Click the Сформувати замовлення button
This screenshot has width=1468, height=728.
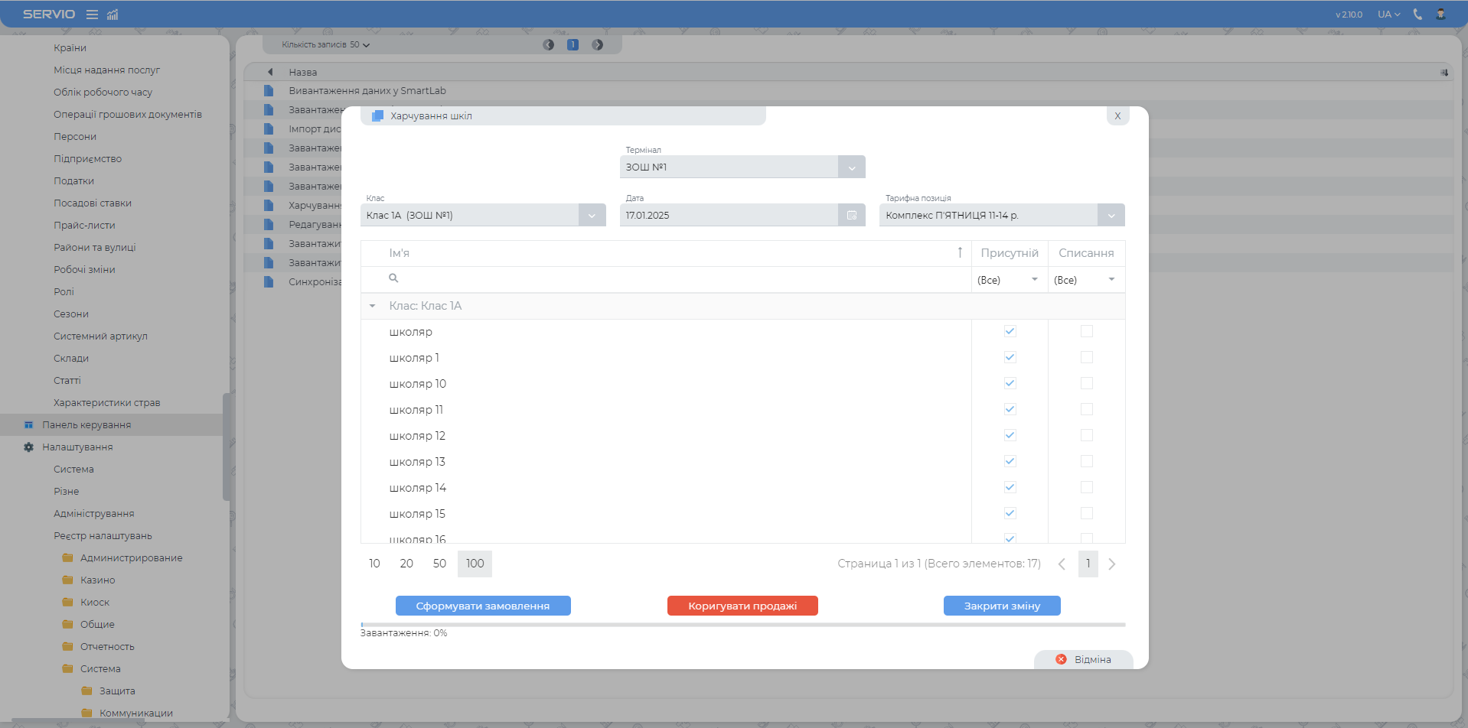(483, 606)
